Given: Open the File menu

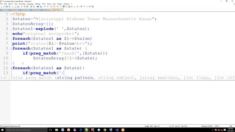Looking at the screenshot, I should click(1, 4).
